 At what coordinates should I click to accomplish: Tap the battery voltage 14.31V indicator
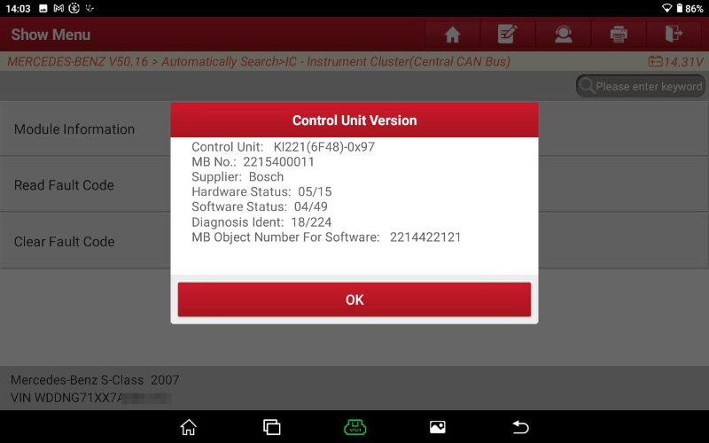pos(675,62)
